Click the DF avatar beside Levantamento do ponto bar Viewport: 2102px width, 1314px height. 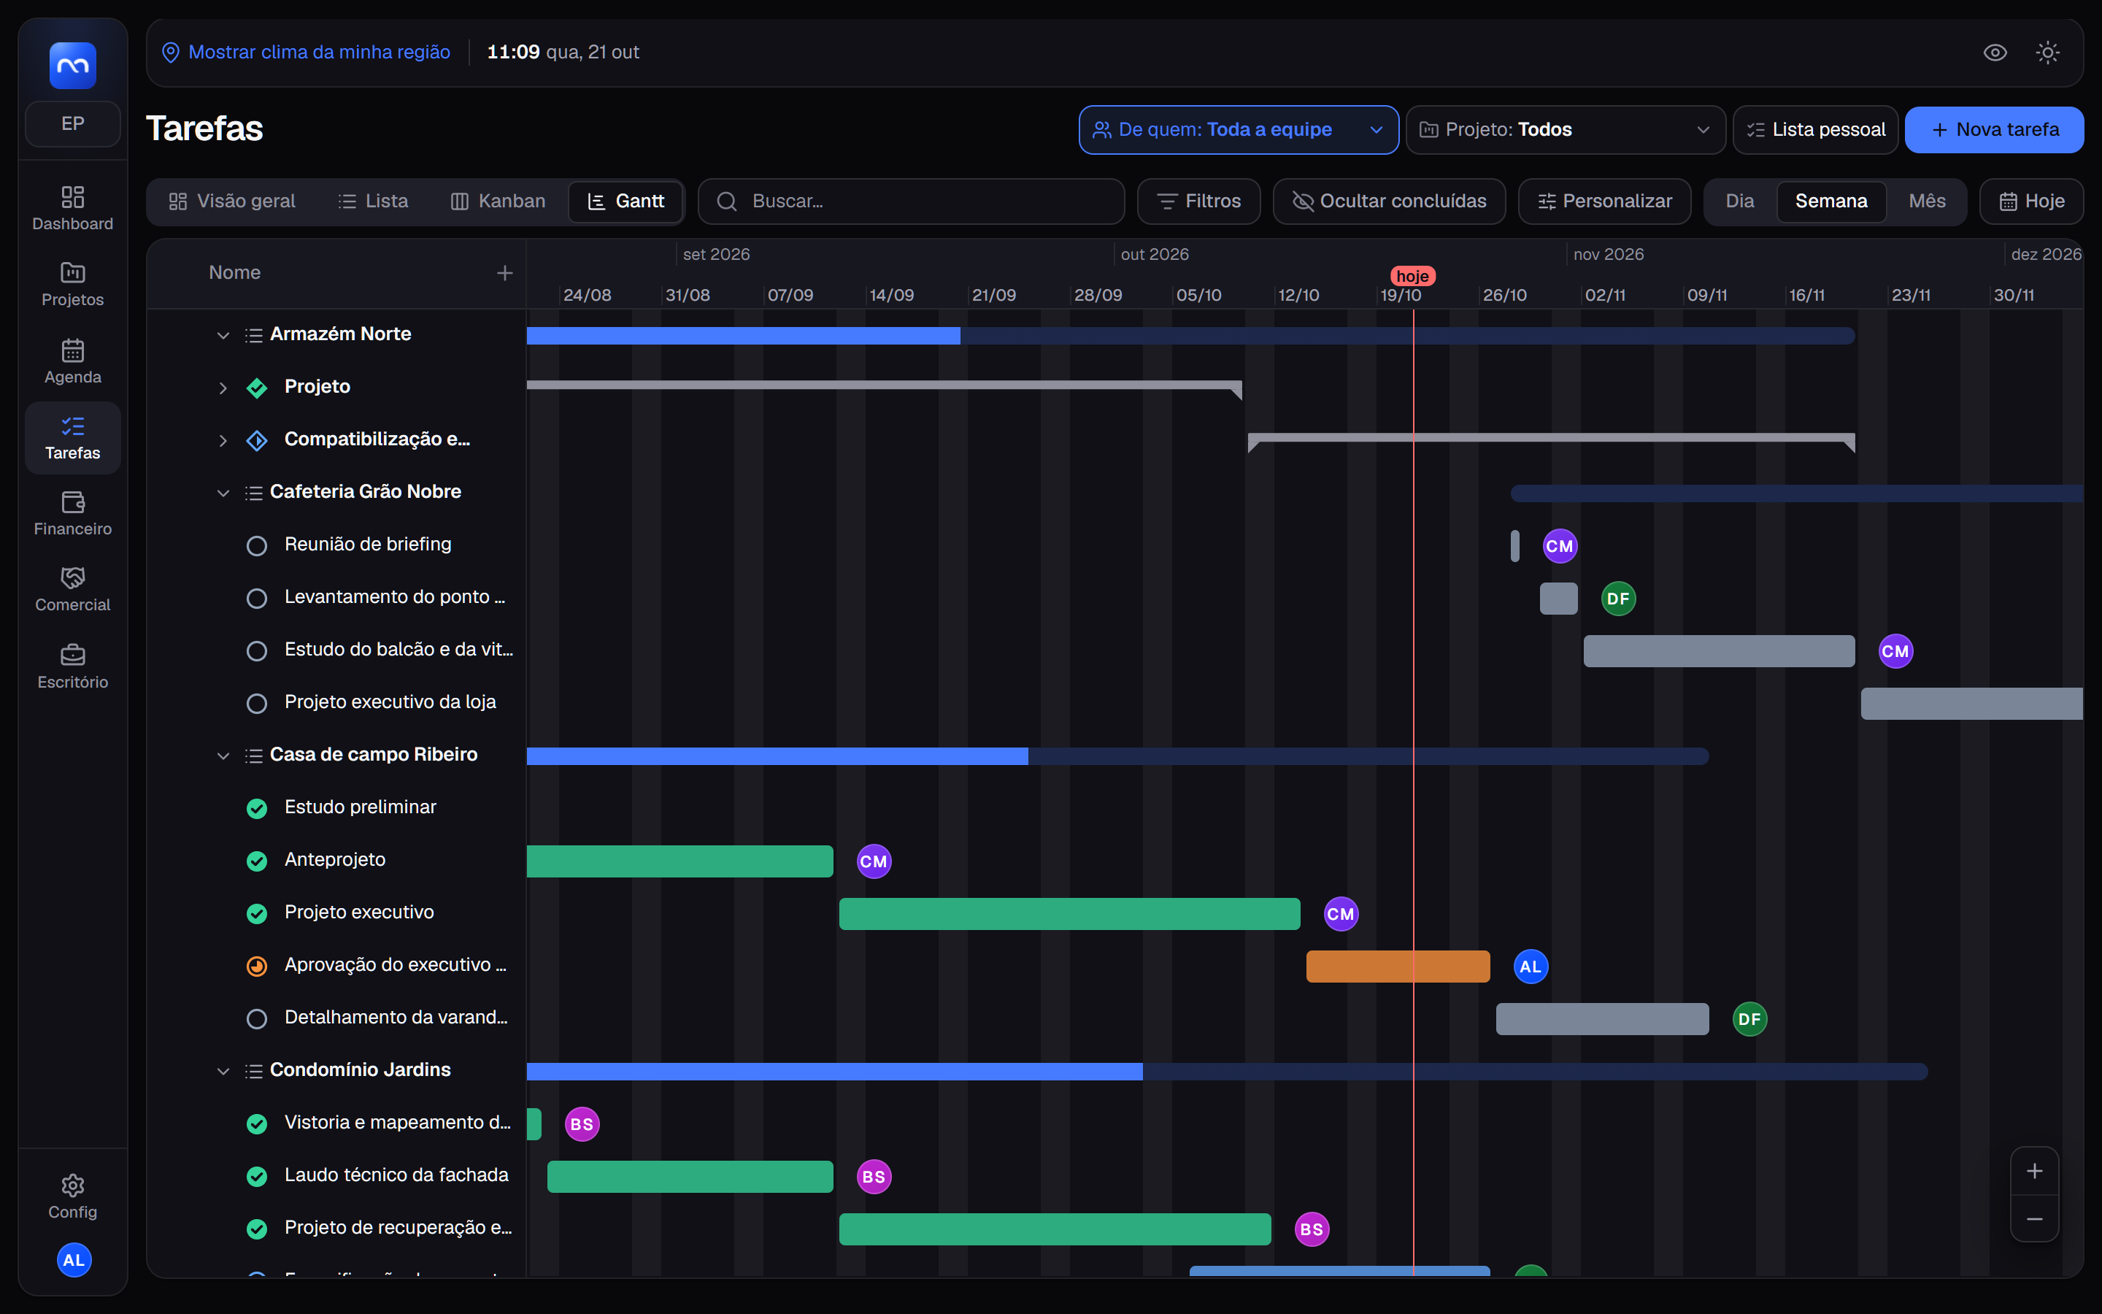tap(1618, 598)
